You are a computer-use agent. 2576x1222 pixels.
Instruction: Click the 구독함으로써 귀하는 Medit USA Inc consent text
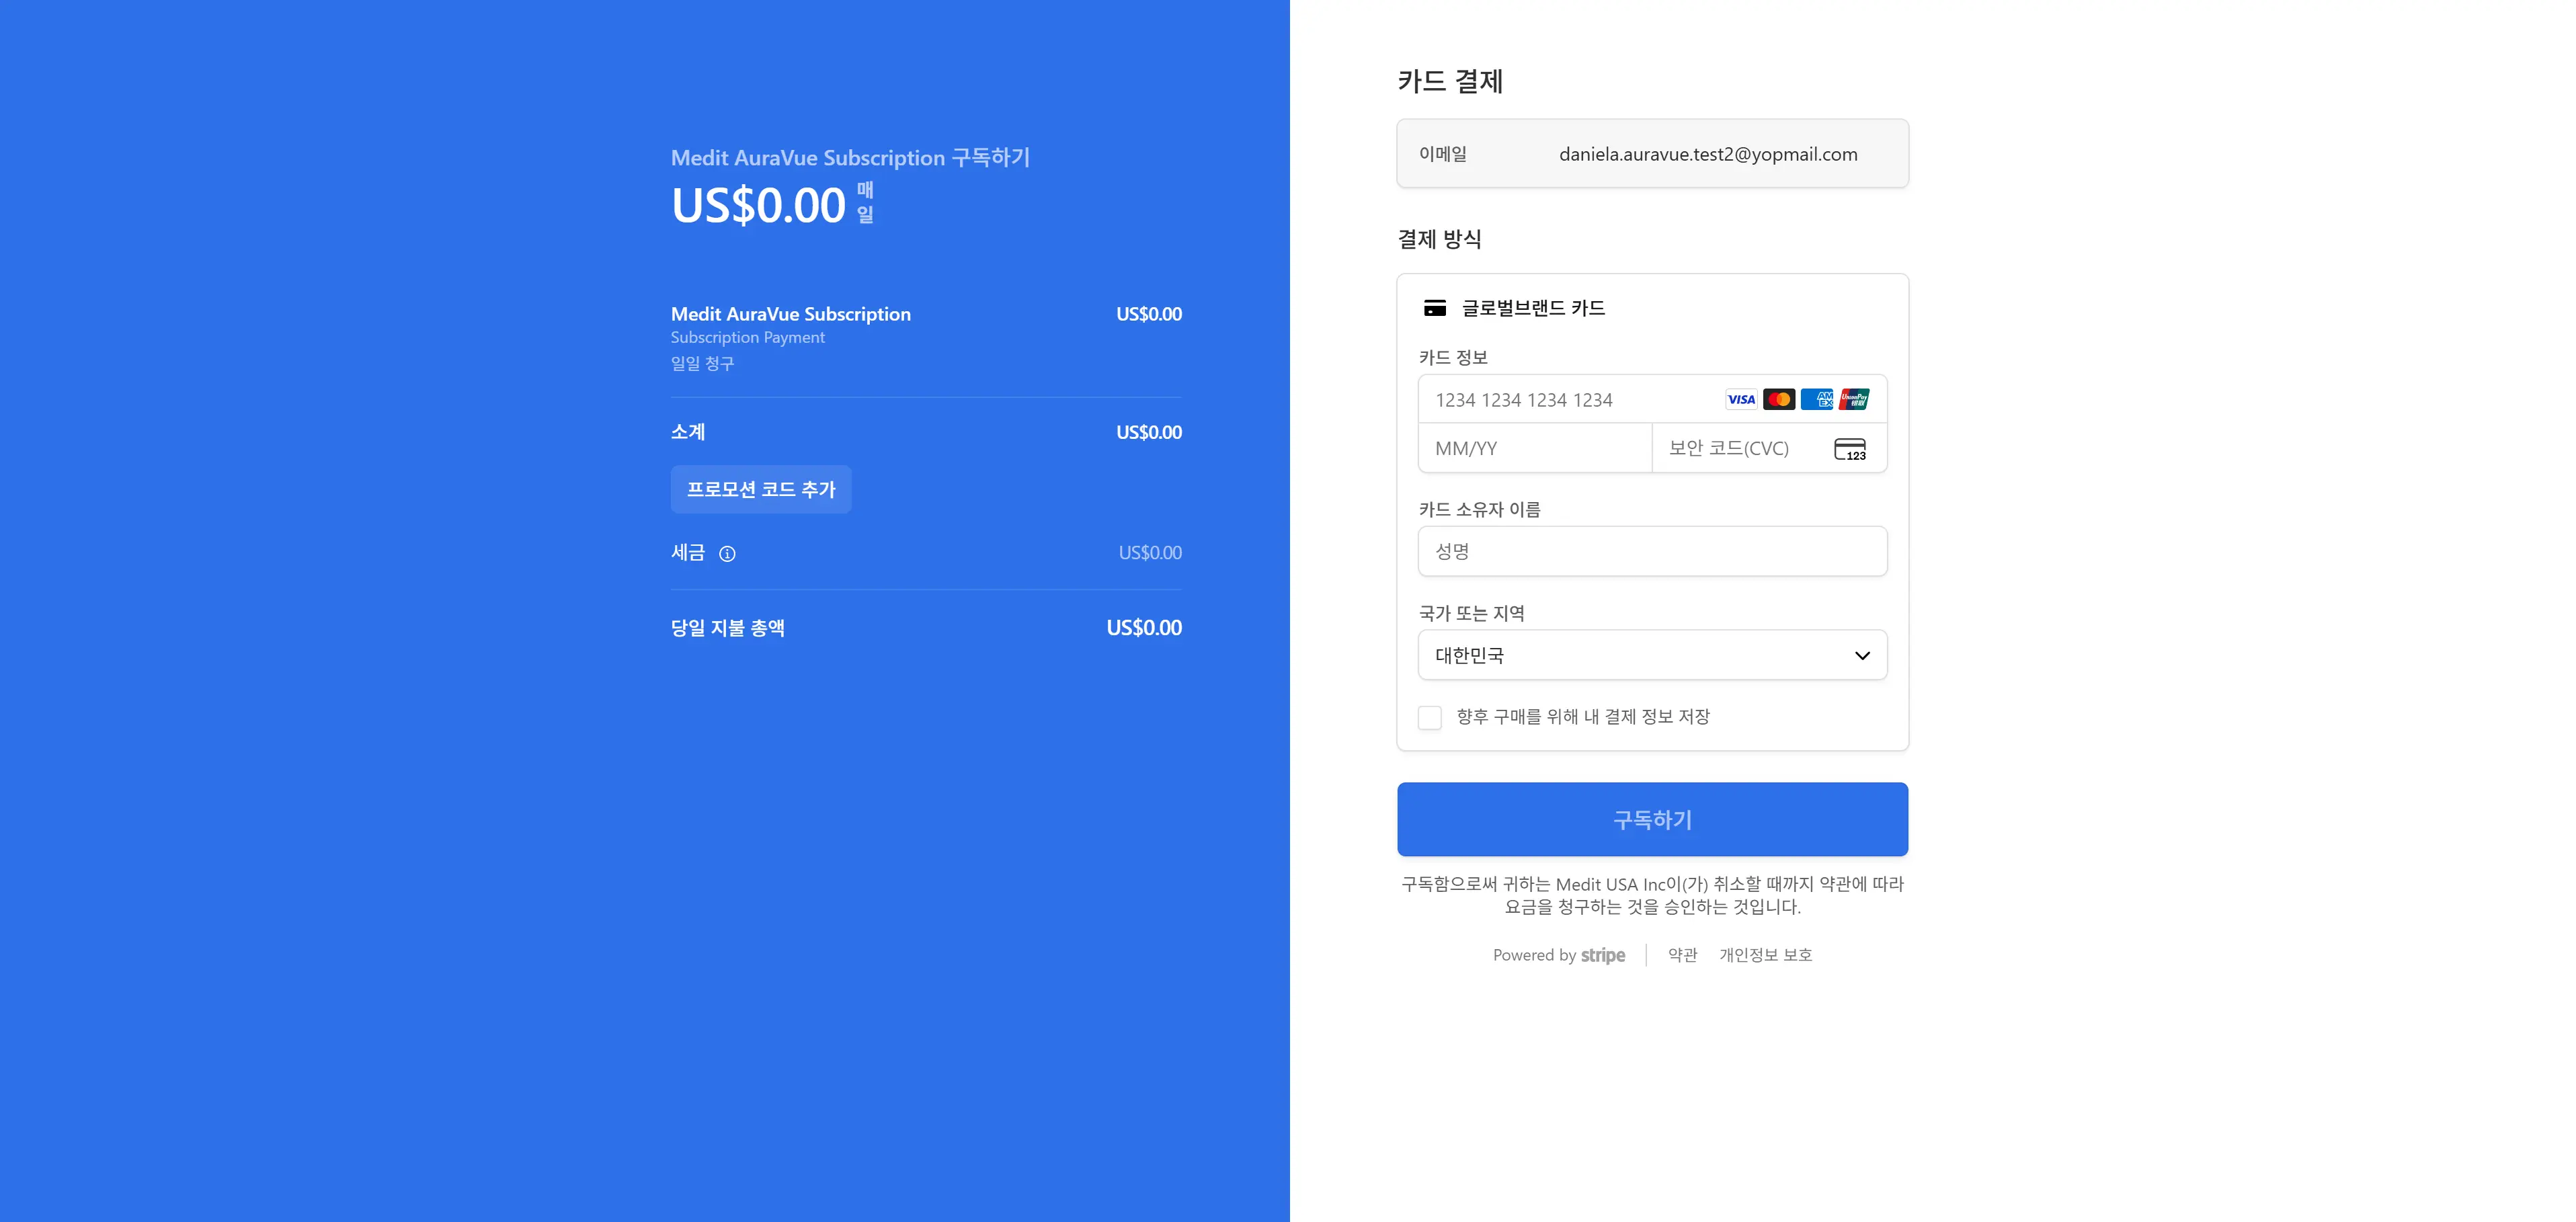[1652, 895]
